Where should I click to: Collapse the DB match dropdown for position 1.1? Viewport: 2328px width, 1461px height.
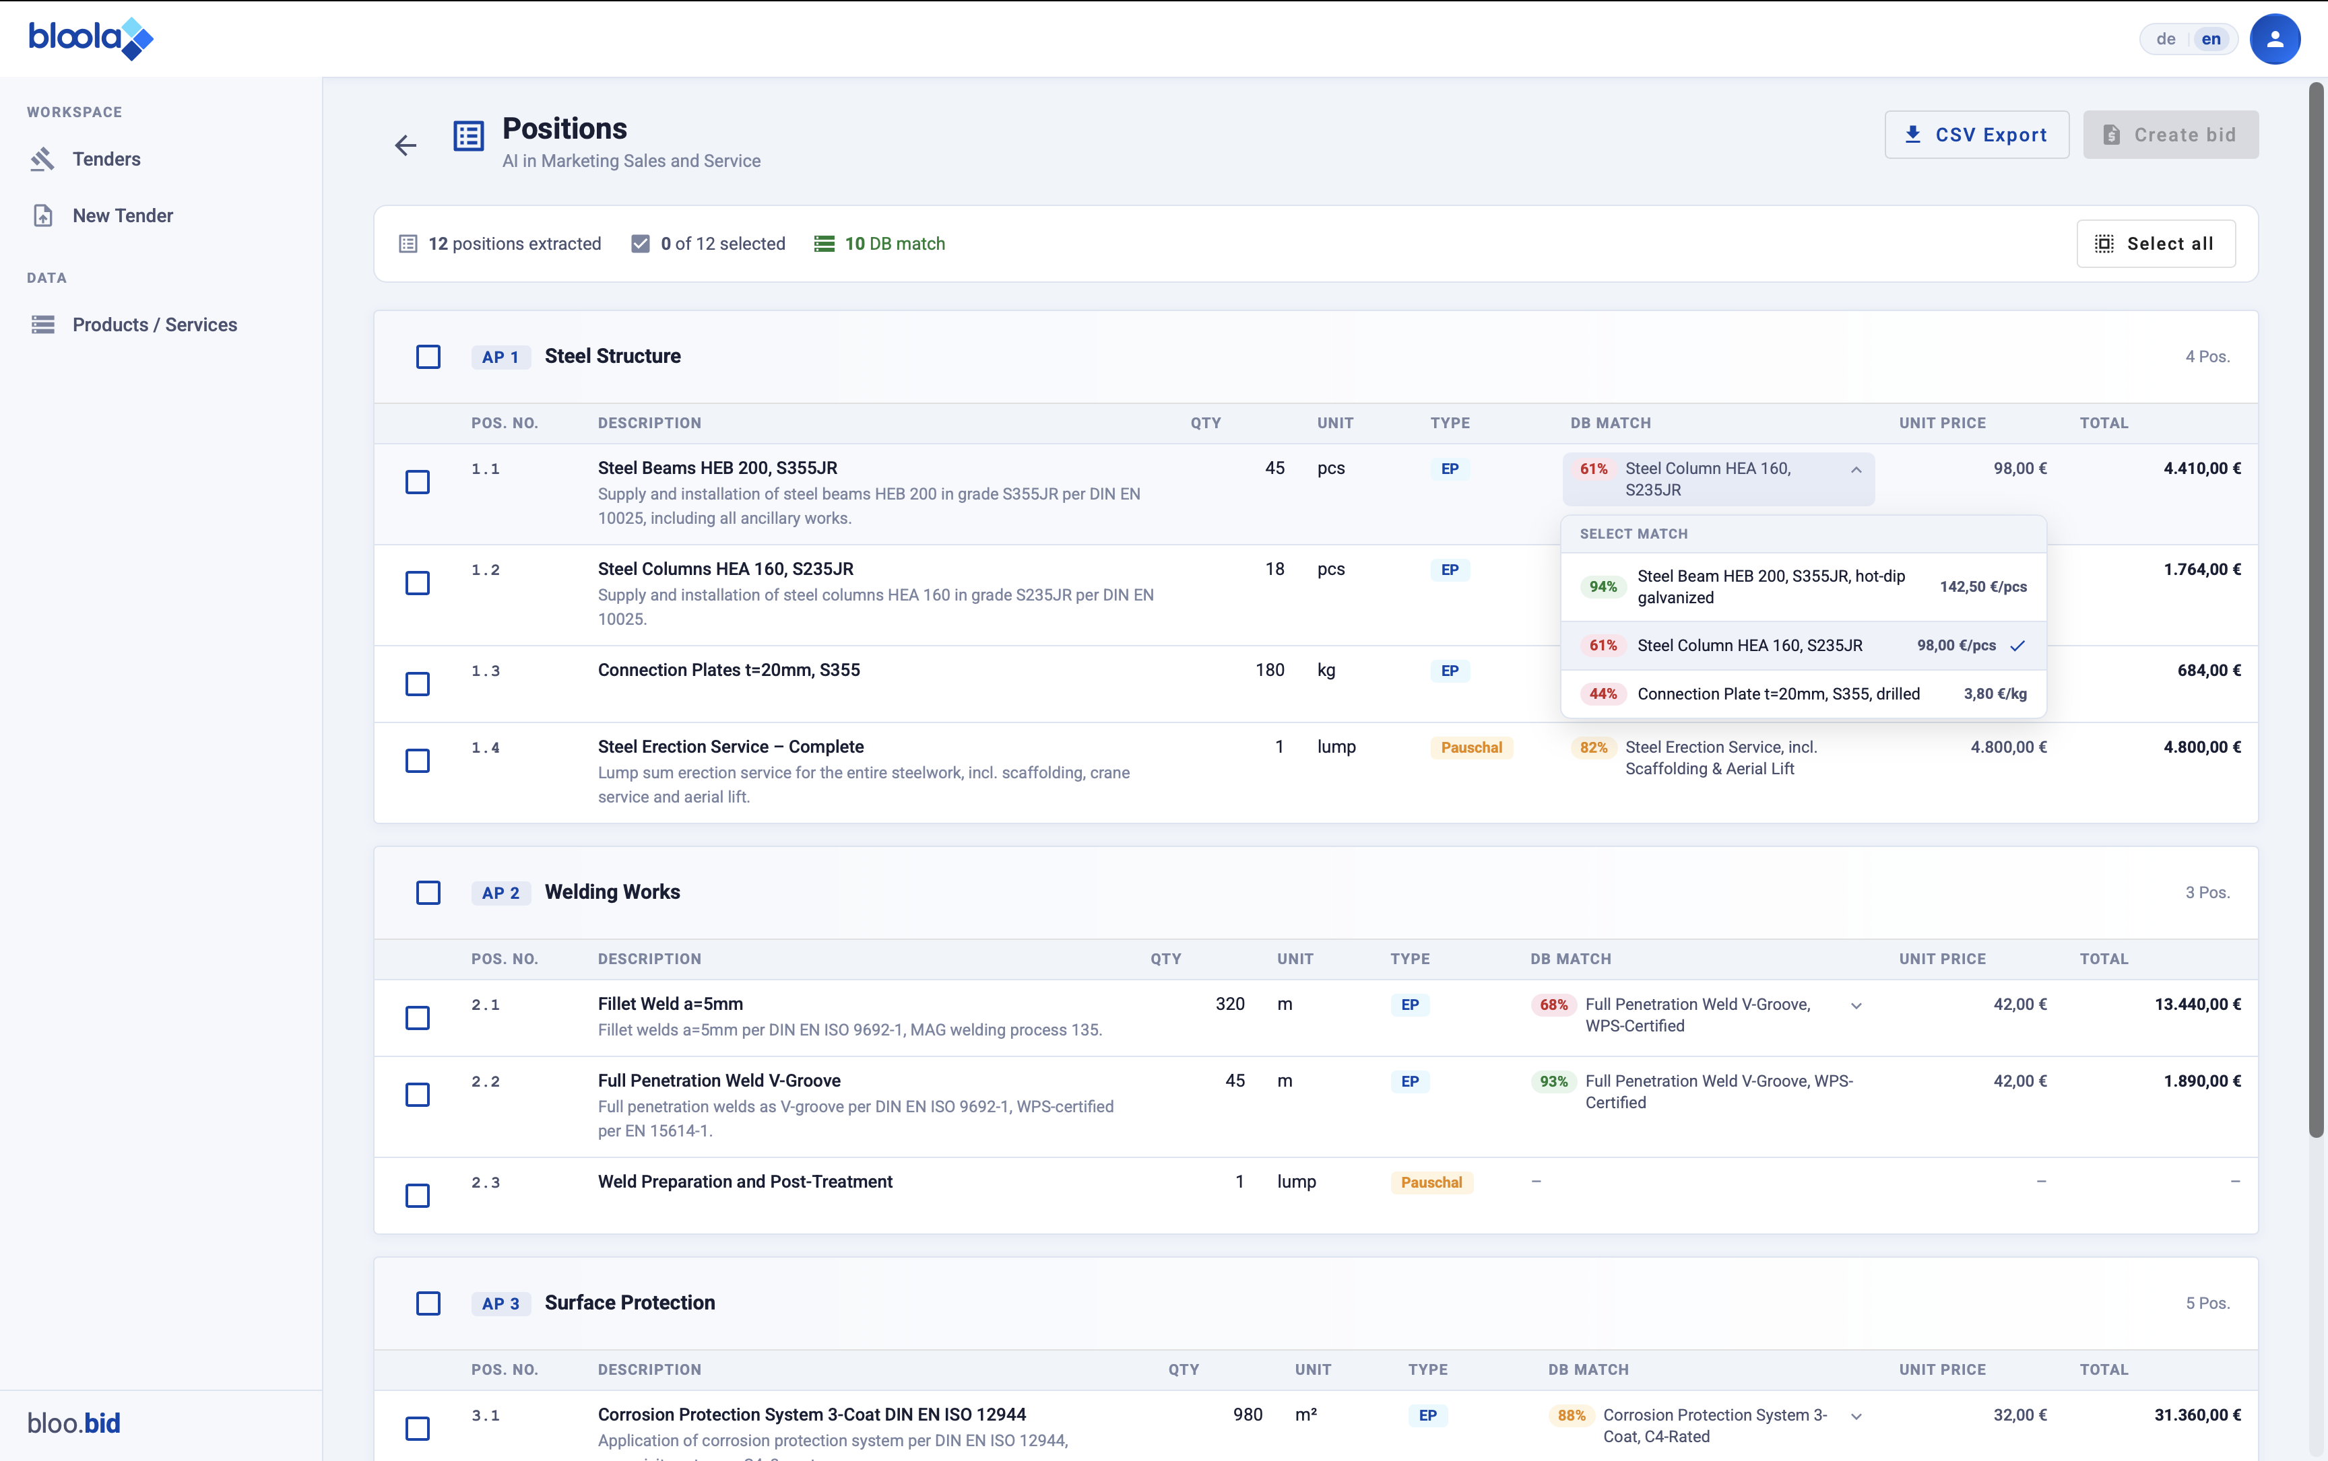1855,470
